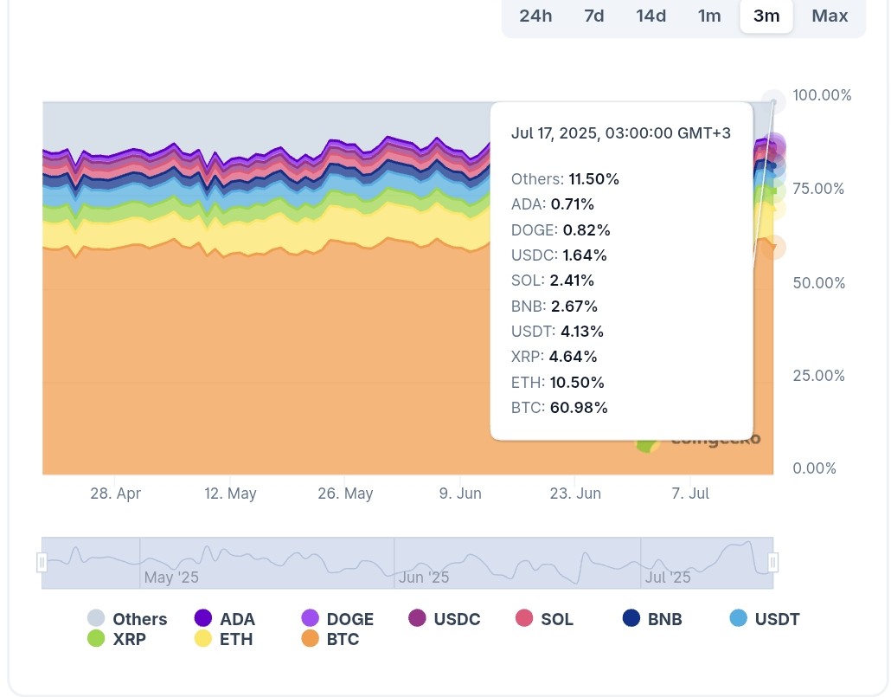The image size is (891, 697).
Task: Hide the XRP series via legend
Action: pos(117,639)
